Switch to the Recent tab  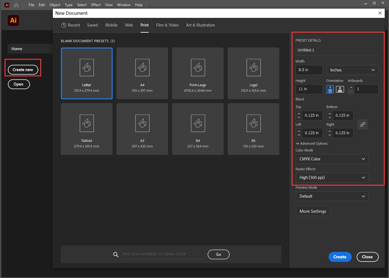(70, 25)
